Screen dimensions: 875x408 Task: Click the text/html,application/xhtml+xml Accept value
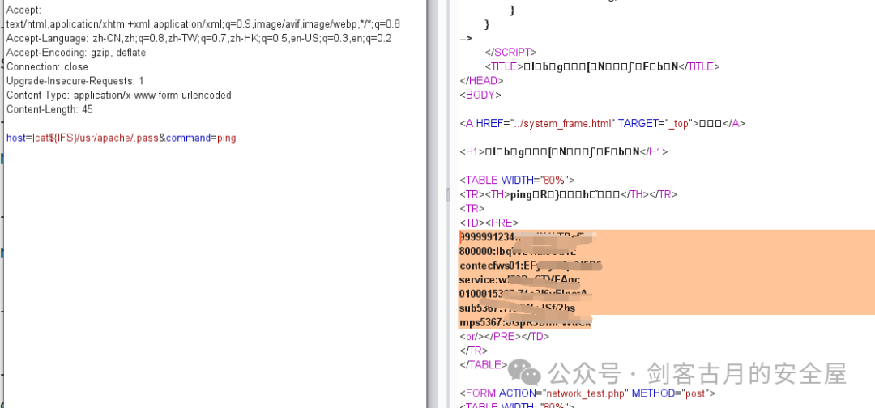click(203, 24)
